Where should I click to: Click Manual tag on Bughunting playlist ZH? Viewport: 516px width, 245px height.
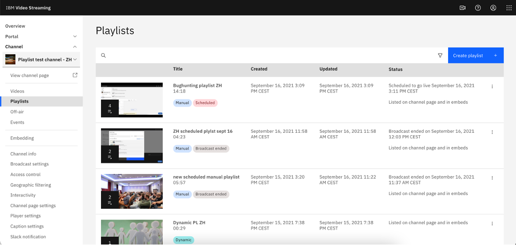click(x=183, y=103)
